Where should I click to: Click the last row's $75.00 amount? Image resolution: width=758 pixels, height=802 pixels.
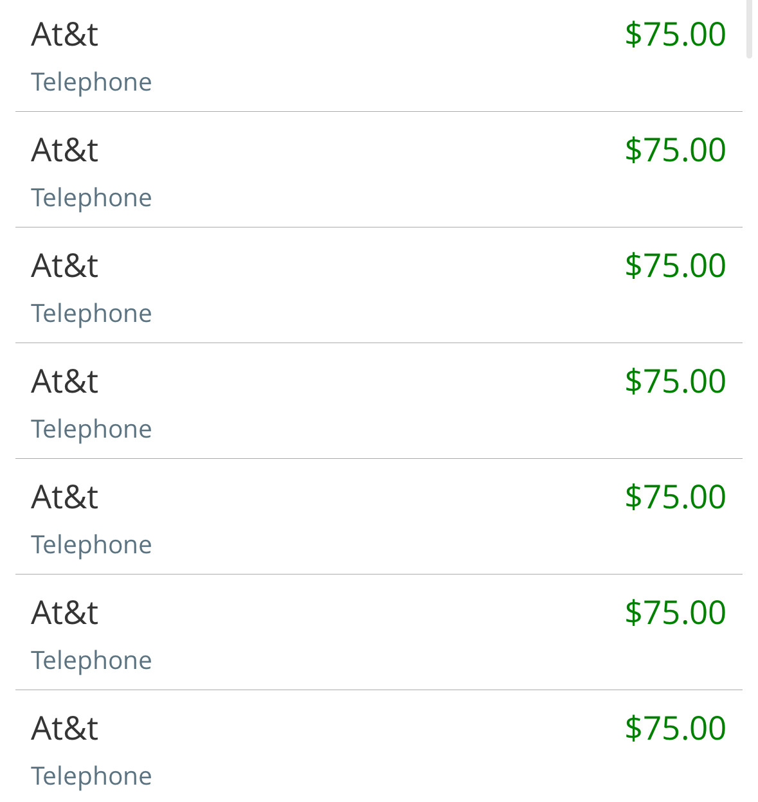pyautogui.click(x=675, y=729)
